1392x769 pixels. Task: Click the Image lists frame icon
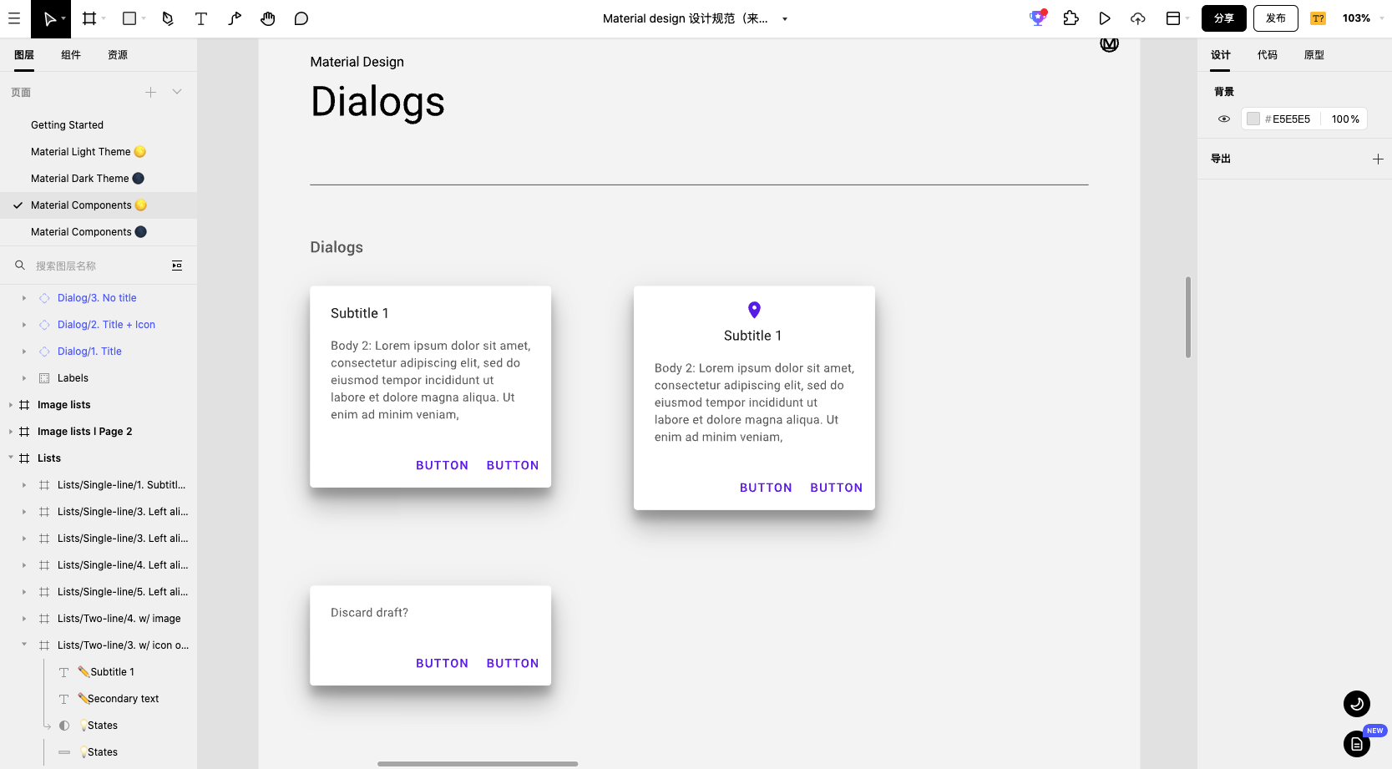coord(24,405)
